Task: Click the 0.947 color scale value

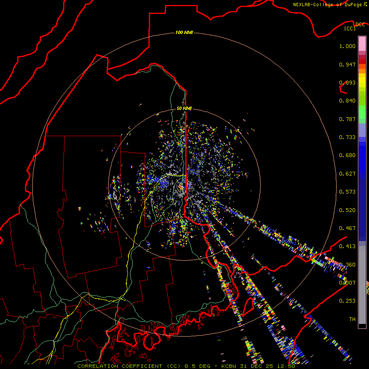Action: coord(347,64)
